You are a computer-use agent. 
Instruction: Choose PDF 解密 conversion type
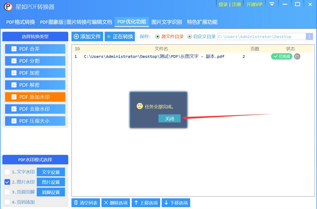point(35,85)
